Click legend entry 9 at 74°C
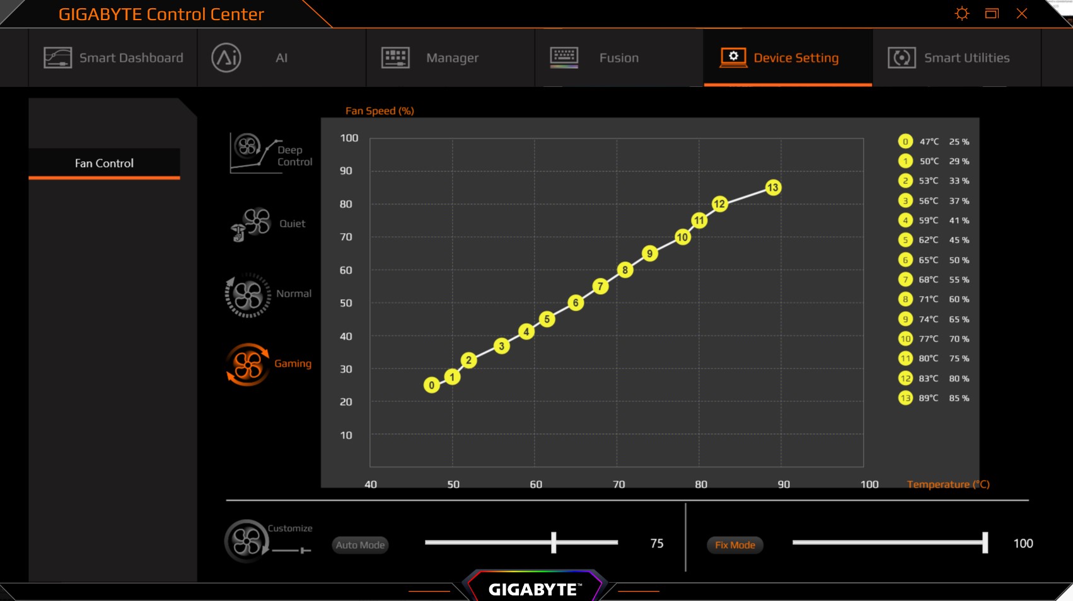Viewport: 1073px width, 601px height. pyautogui.click(x=934, y=319)
